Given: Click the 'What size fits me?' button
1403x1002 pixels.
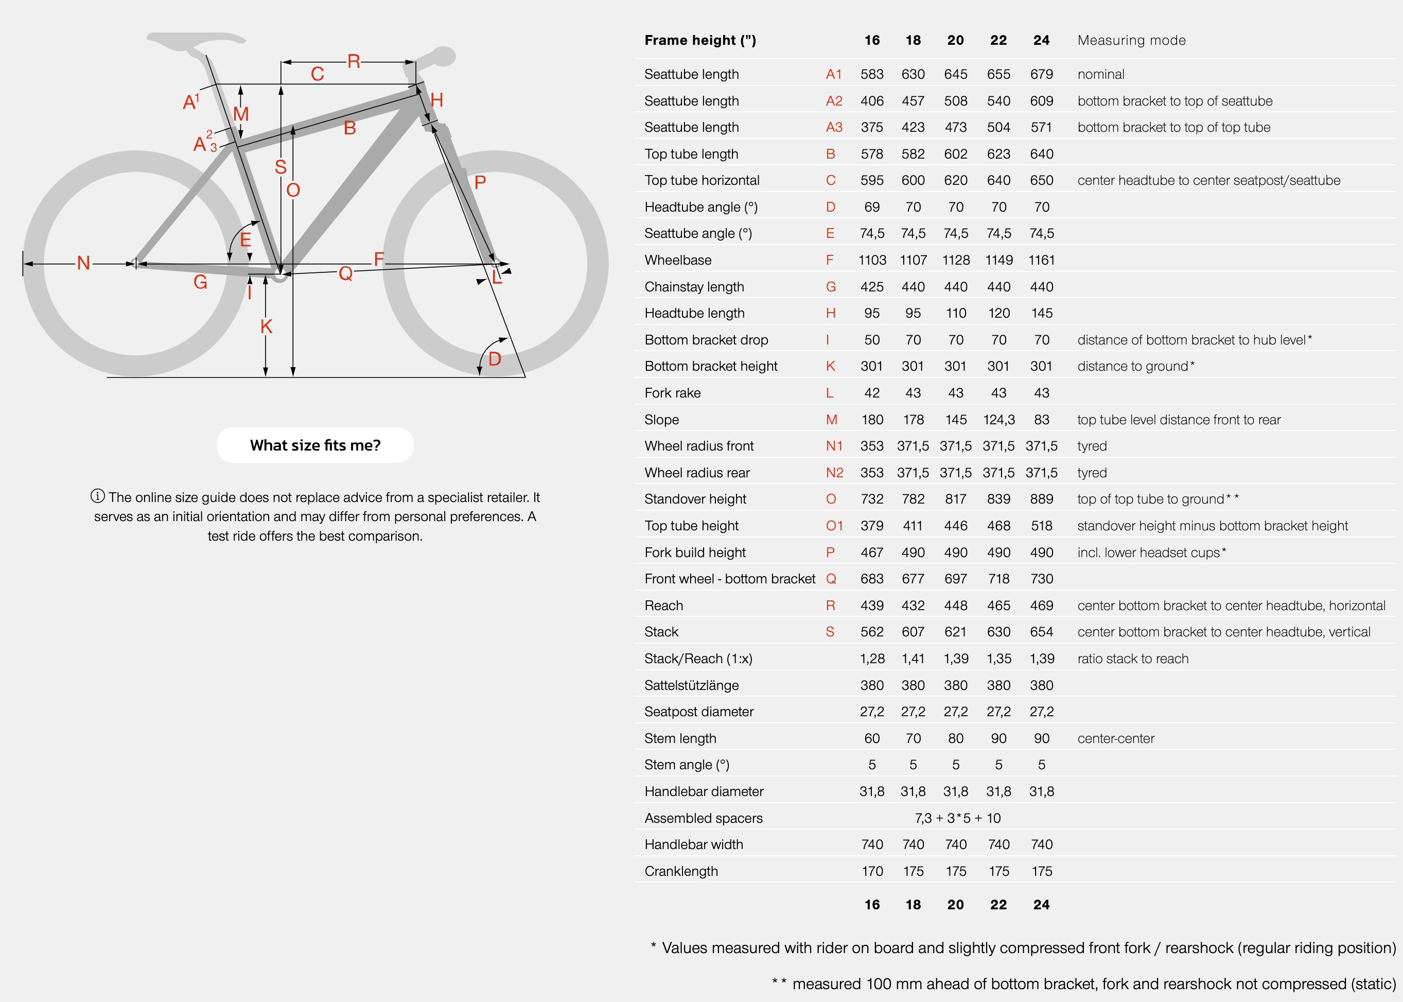Looking at the screenshot, I should point(315,445).
